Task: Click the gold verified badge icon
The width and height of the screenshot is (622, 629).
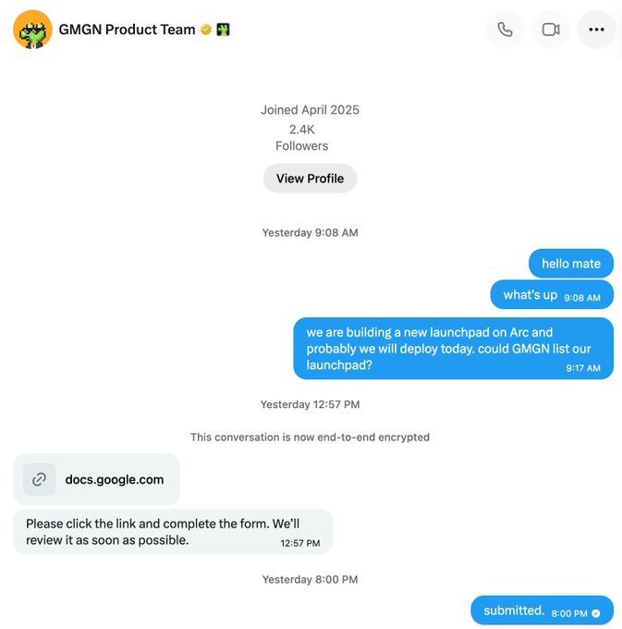Action: pos(206,30)
